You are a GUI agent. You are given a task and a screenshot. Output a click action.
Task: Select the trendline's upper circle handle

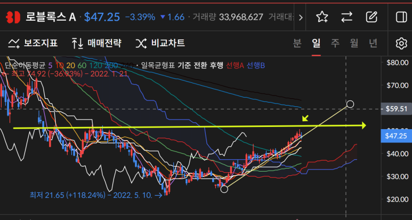click(x=350, y=104)
